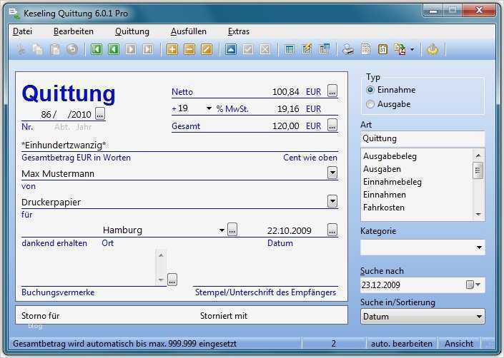Open the 'für' Druckerpapier dropdown

[x=332, y=201]
